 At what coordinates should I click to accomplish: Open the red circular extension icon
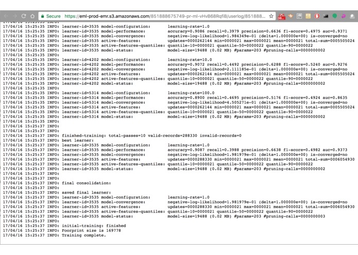click(x=317, y=16)
